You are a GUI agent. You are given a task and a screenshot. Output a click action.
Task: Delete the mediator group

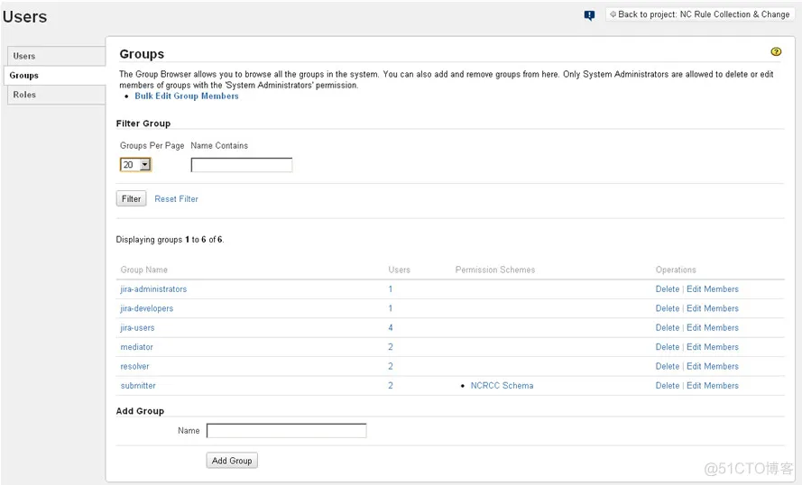click(668, 347)
